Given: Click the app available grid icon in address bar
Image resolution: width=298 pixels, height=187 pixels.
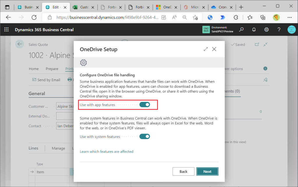Looking at the screenshot, I should pos(164,17).
